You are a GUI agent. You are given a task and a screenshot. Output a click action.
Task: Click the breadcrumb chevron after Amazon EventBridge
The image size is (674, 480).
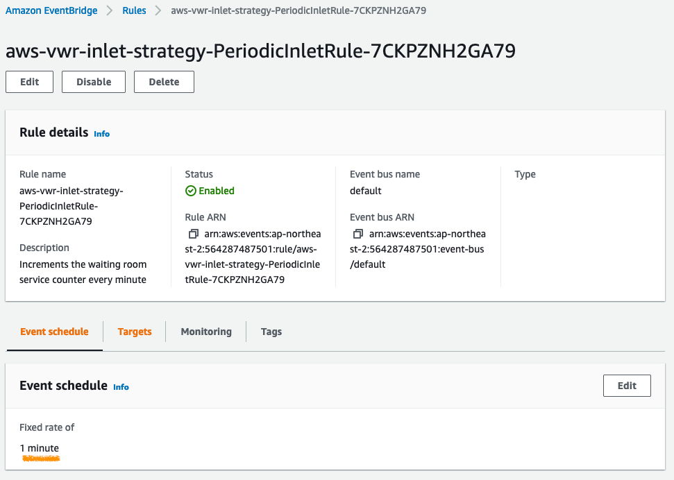pos(110,11)
